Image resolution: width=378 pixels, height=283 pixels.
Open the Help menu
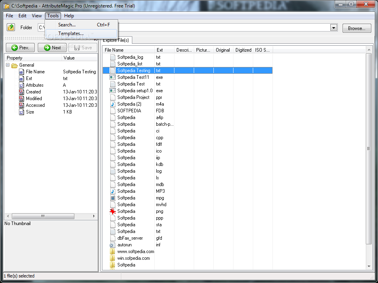coord(69,16)
